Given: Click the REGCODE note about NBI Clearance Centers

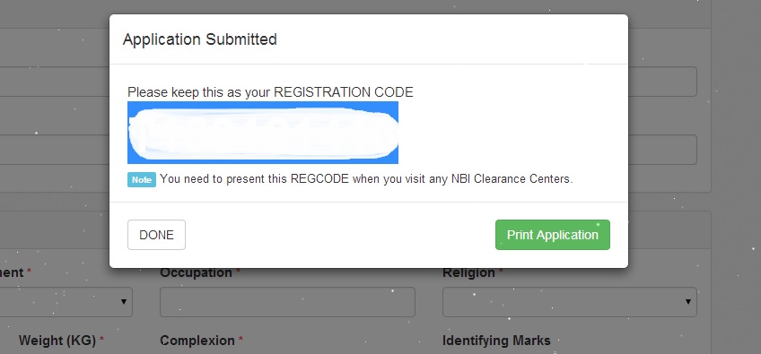Looking at the screenshot, I should [366, 179].
